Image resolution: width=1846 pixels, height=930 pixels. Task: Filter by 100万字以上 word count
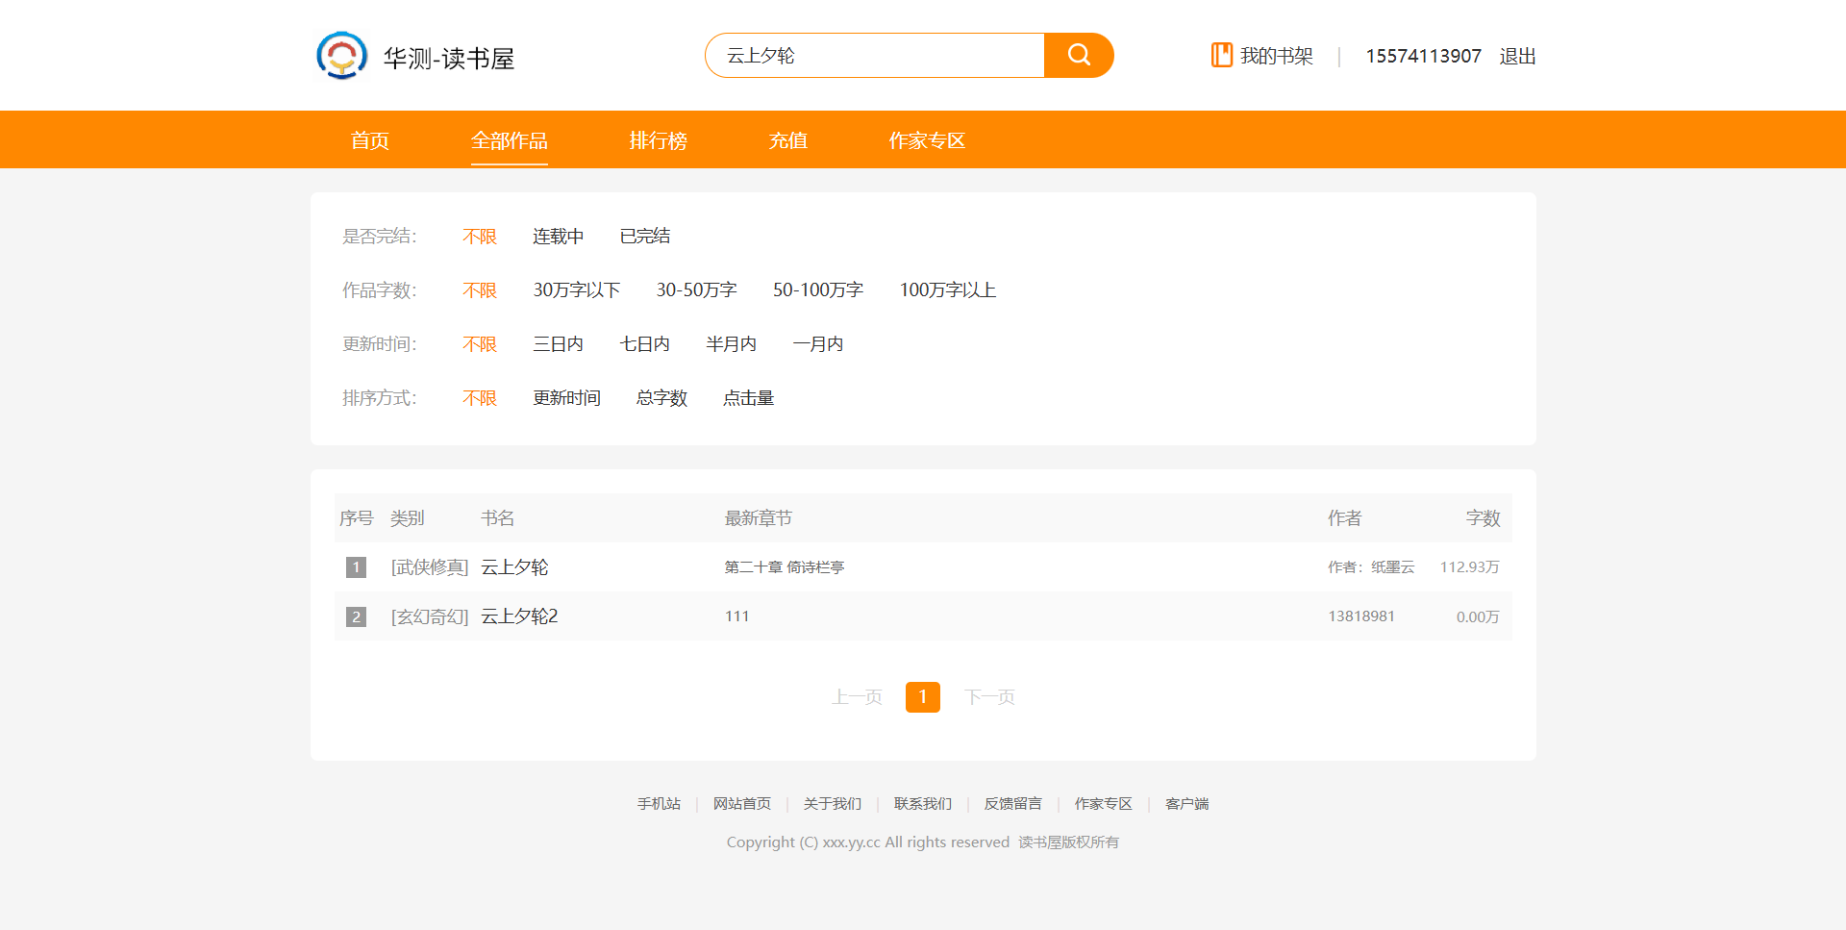(x=948, y=290)
